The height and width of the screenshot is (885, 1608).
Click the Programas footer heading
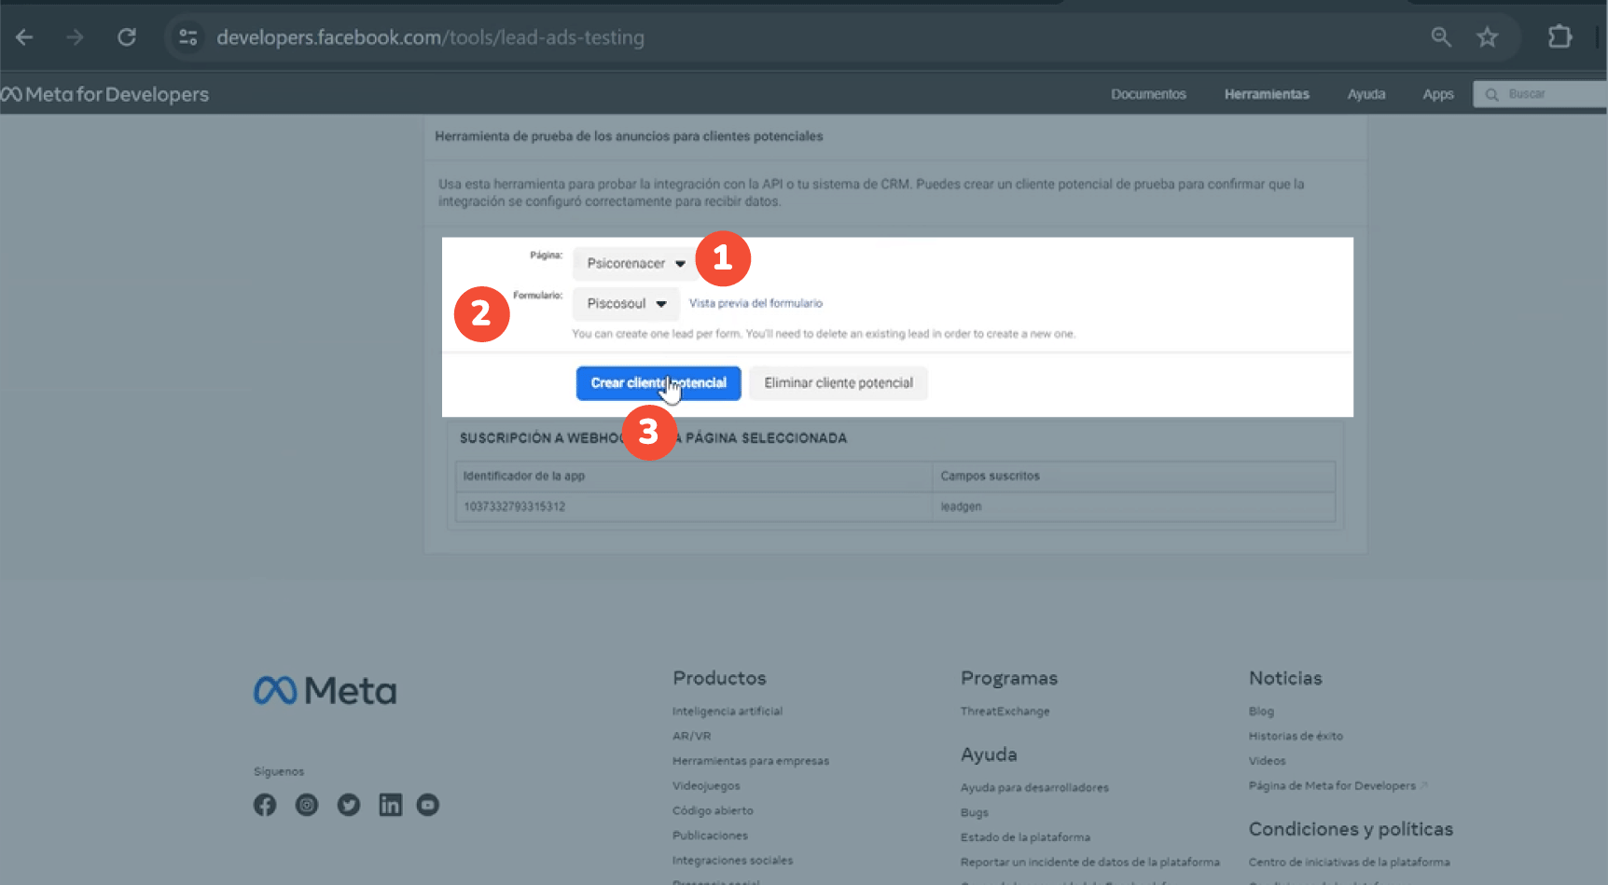point(1009,679)
